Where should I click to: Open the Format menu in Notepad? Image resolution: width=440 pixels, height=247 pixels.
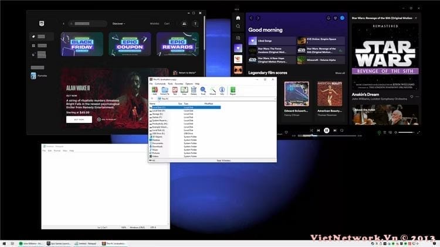[x=57, y=150]
